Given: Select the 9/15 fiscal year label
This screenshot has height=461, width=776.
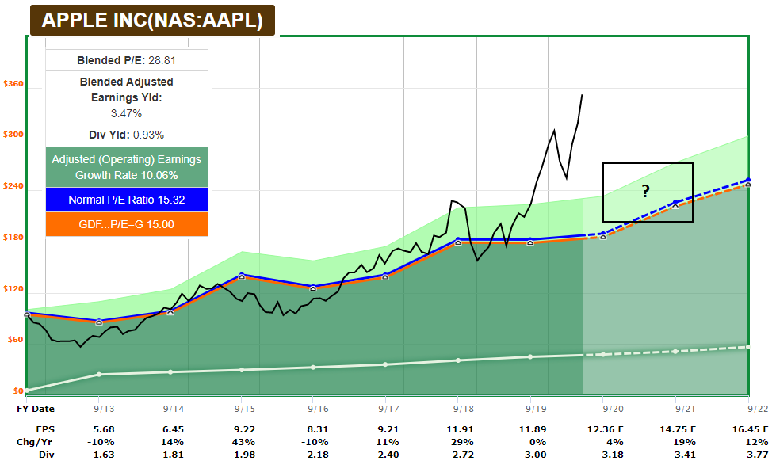Looking at the screenshot, I should point(245,409).
